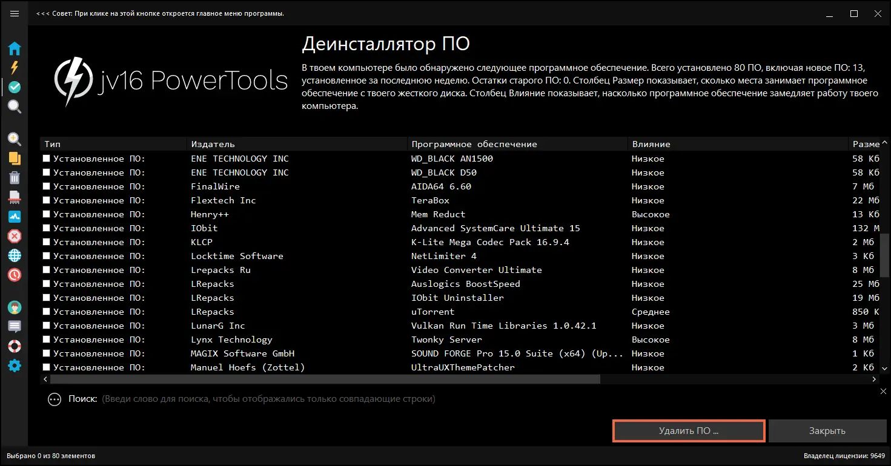Click the blue activity monitor sidebar icon
The height and width of the screenshot is (466, 891).
15,216
